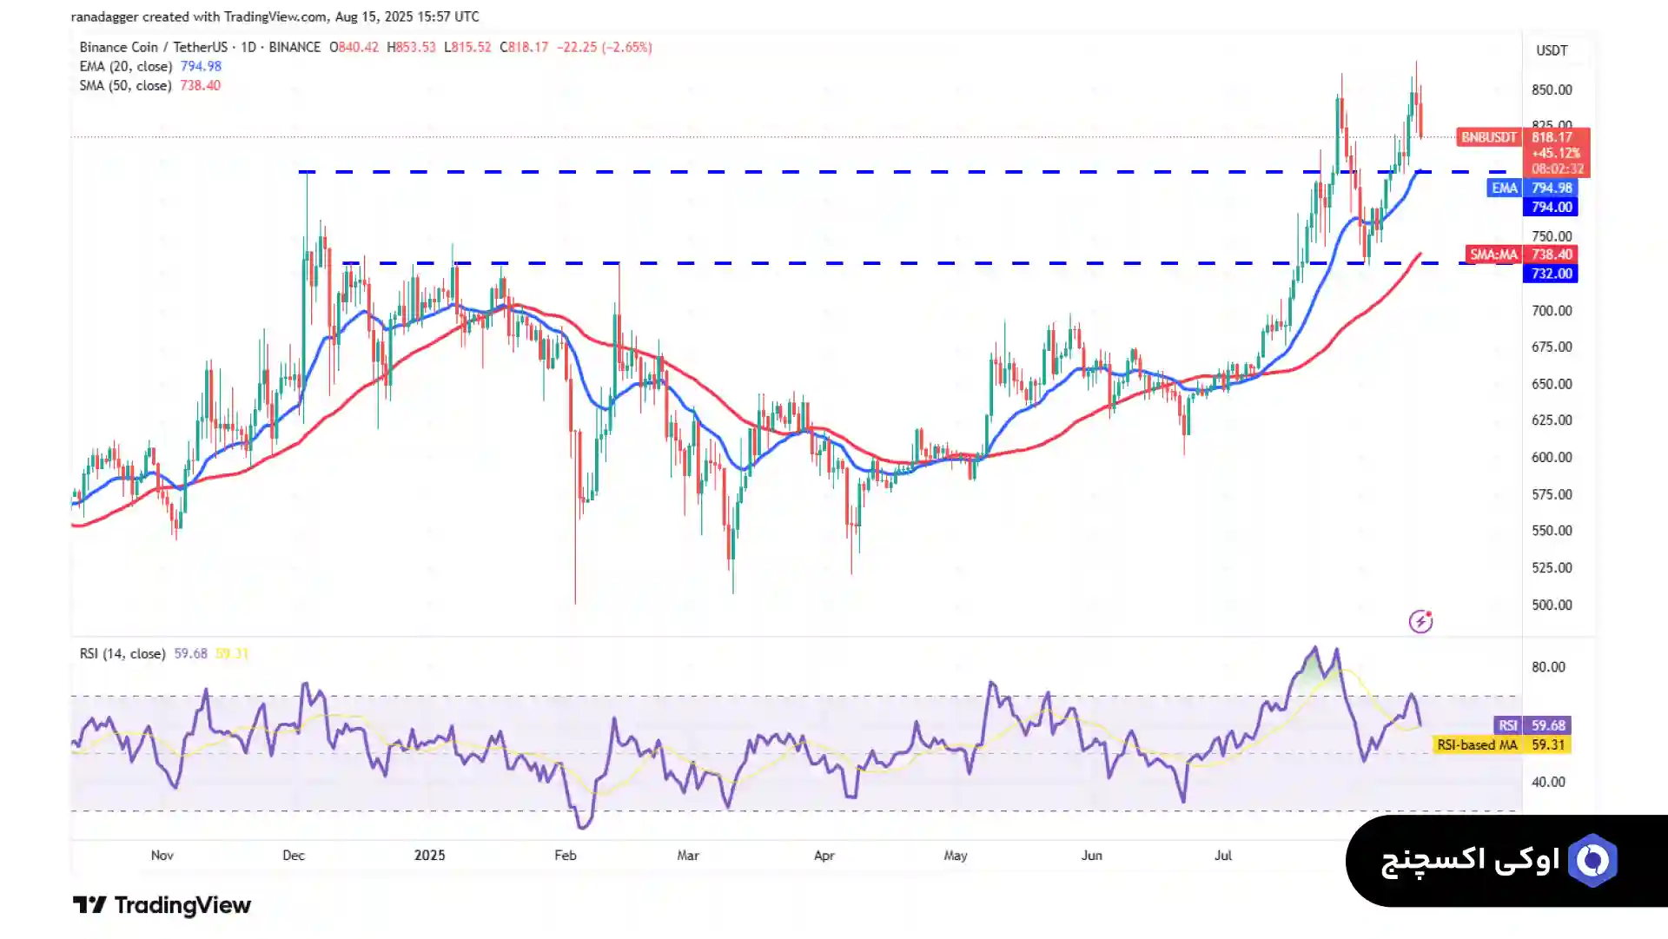Click the Jun label on time axis
The height and width of the screenshot is (939, 1668).
click(x=1091, y=856)
